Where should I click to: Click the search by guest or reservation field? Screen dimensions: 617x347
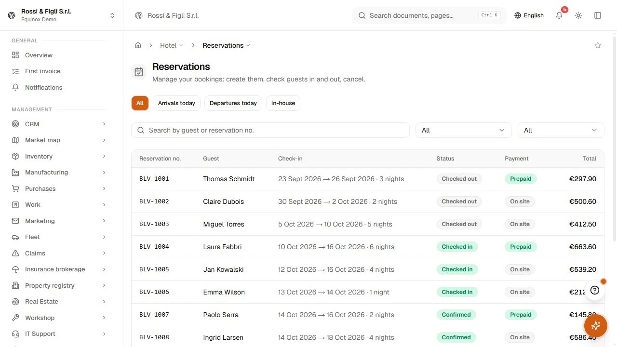[270, 130]
